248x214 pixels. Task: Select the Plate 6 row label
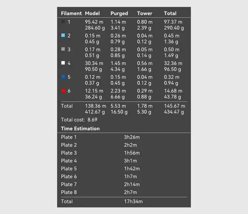[69, 177]
